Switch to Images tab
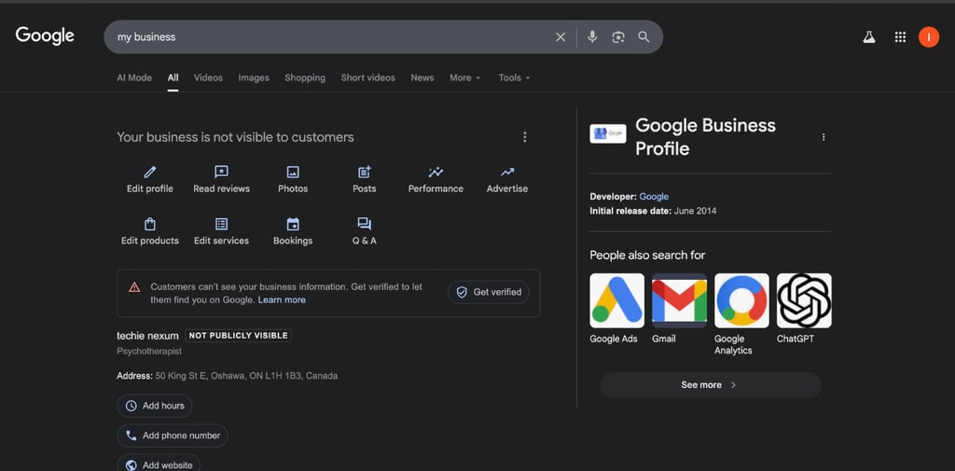This screenshot has width=955, height=471. coord(254,78)
